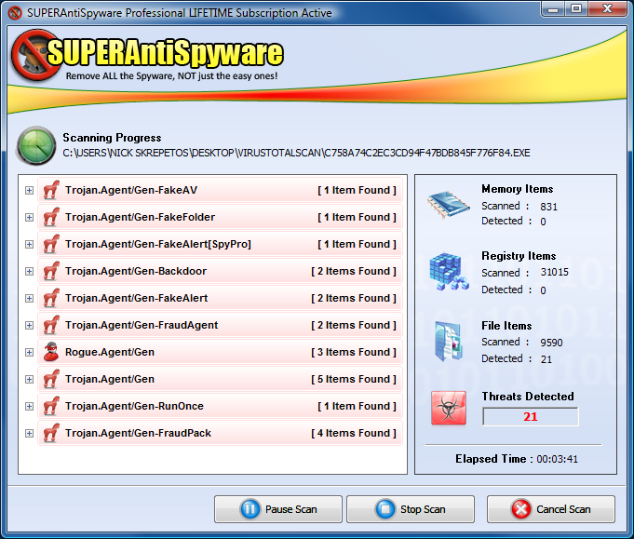Viewport: 634px width, 539px height.
Task: Click the Gen-FraudPack trojan horse icon
Action: pyautogui.click(x=51, y=433)
